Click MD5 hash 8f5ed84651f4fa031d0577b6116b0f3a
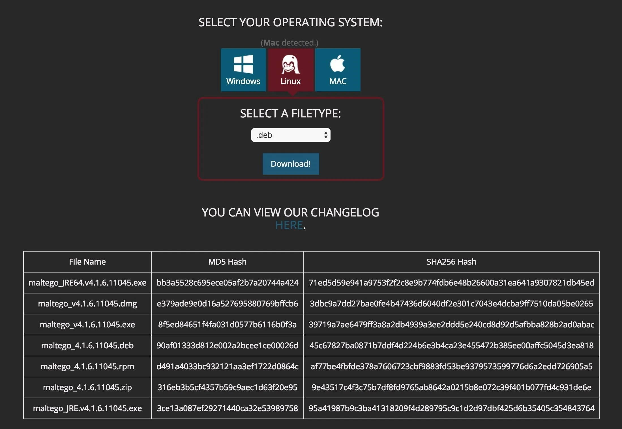622x429 pixels. point(228,325)
